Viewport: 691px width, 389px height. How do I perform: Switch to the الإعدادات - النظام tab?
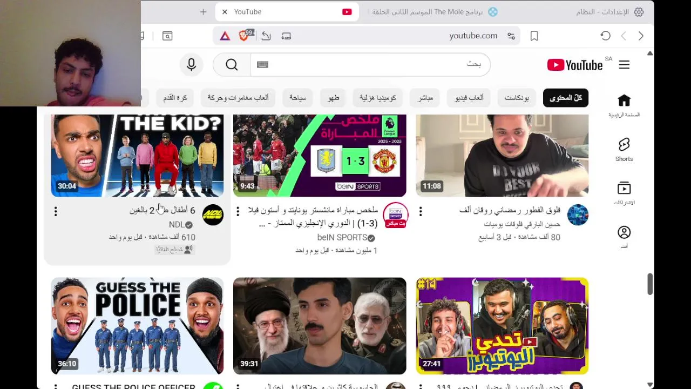(610, 12)
